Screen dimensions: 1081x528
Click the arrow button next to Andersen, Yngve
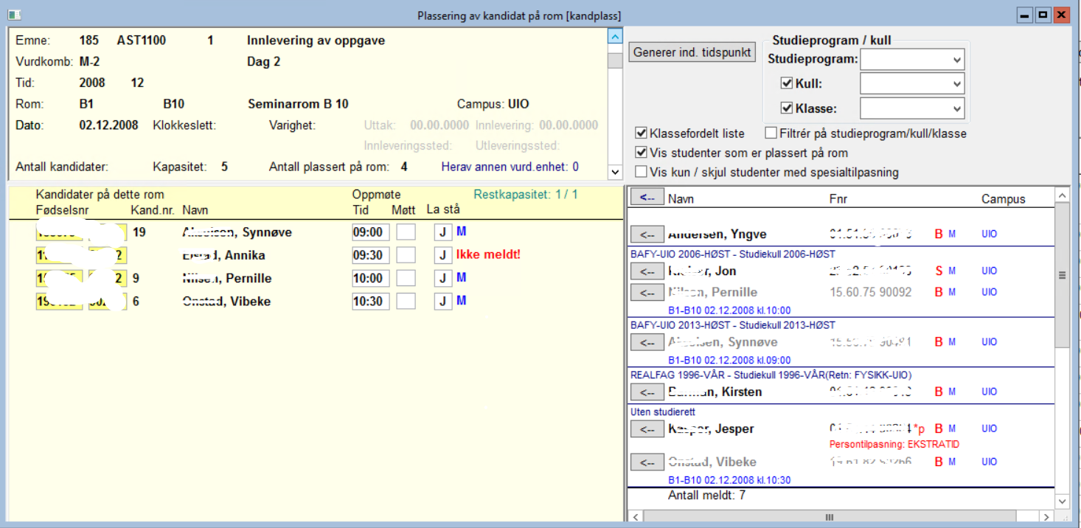coord(647,234)
